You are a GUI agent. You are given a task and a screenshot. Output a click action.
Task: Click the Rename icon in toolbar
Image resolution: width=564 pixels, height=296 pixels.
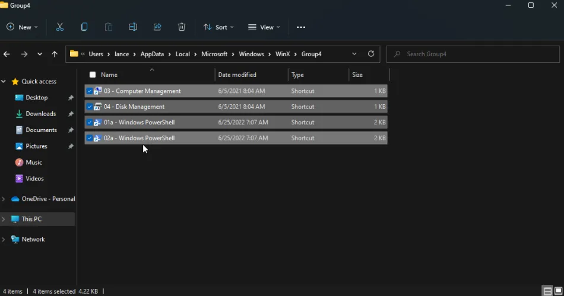click(133, 27)
